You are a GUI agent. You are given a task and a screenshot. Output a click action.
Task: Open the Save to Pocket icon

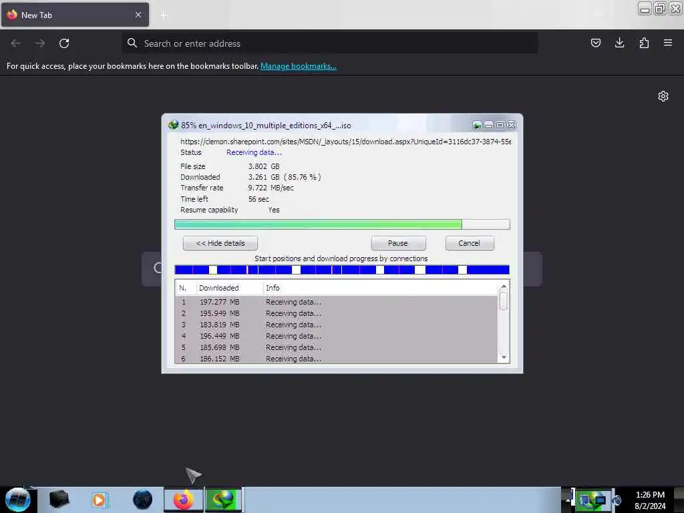pos(595,43)
